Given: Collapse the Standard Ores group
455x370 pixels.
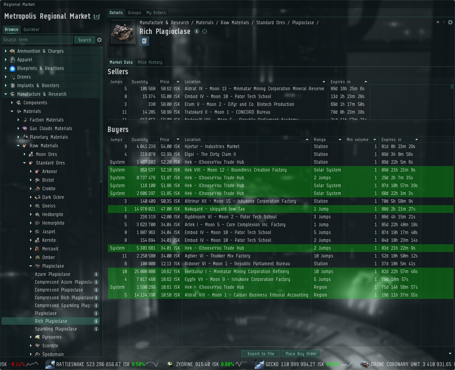Looking at the screenshot, I should (x=25, y=163).
